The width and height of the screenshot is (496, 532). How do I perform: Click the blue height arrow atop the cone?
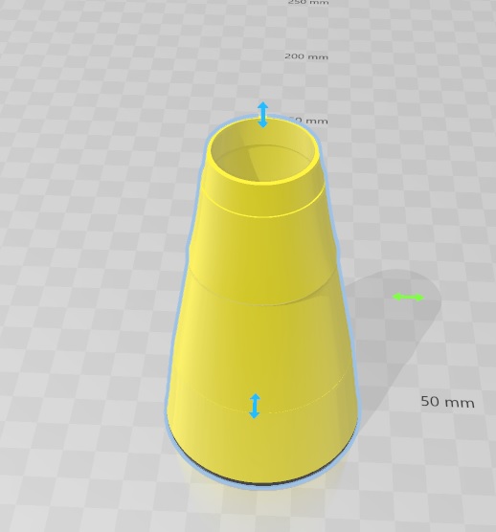pyautogui.click(x=262, y=114)
